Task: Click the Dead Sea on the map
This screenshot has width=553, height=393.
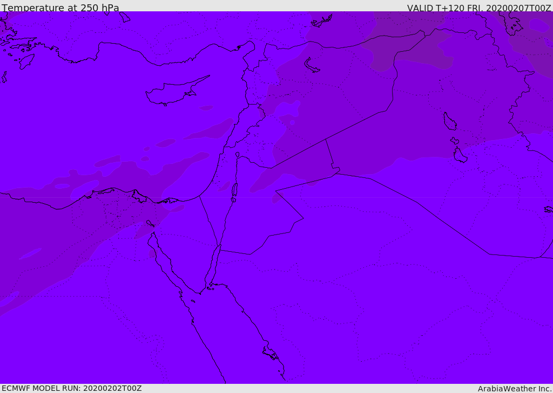Action: pyautogui.click(x=234, y=190)
